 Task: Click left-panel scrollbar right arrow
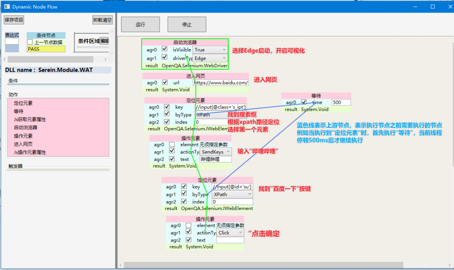(x=106, y=59)
